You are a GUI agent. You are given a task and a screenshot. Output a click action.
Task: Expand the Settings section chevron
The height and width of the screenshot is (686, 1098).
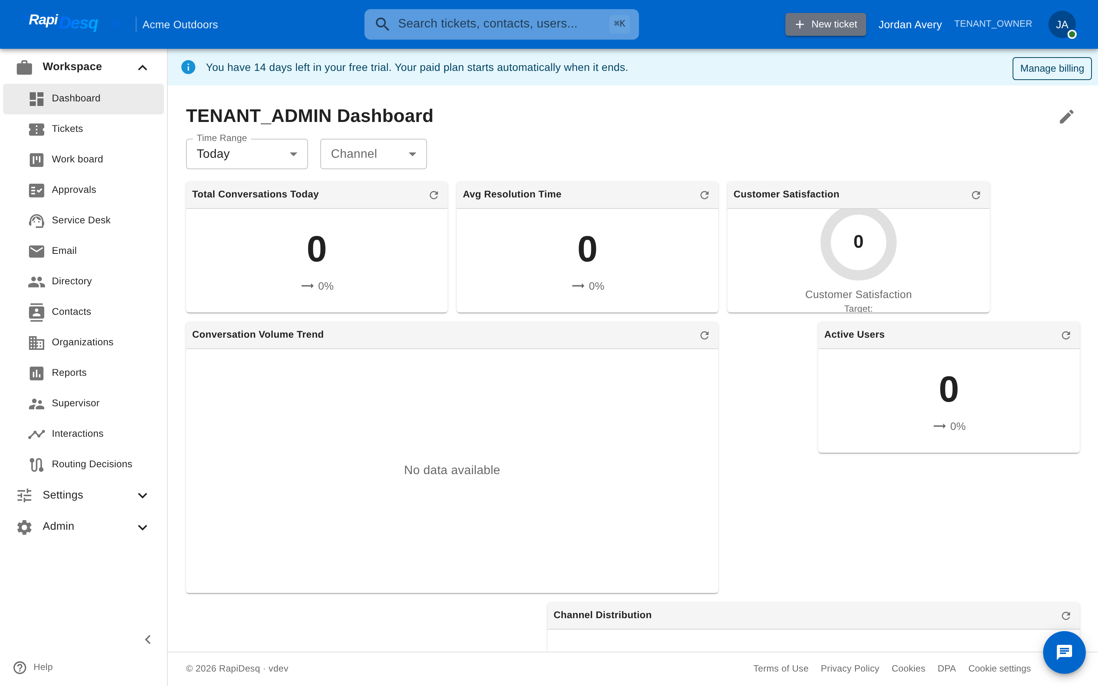(143, 495)
